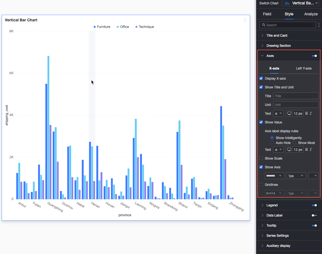Click the Furniture legend marker

coord(95,27)
